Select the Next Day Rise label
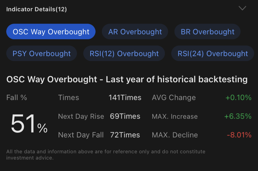The height and width of the screenshot is (171, 258). click(81, 116)
